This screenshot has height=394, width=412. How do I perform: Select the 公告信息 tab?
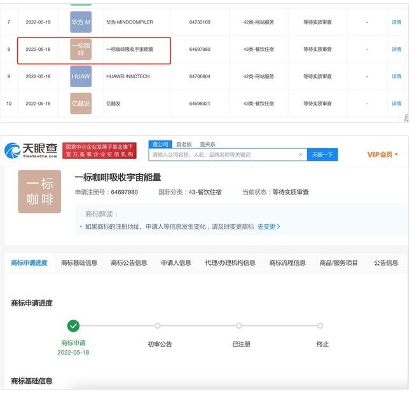(386, 262)
